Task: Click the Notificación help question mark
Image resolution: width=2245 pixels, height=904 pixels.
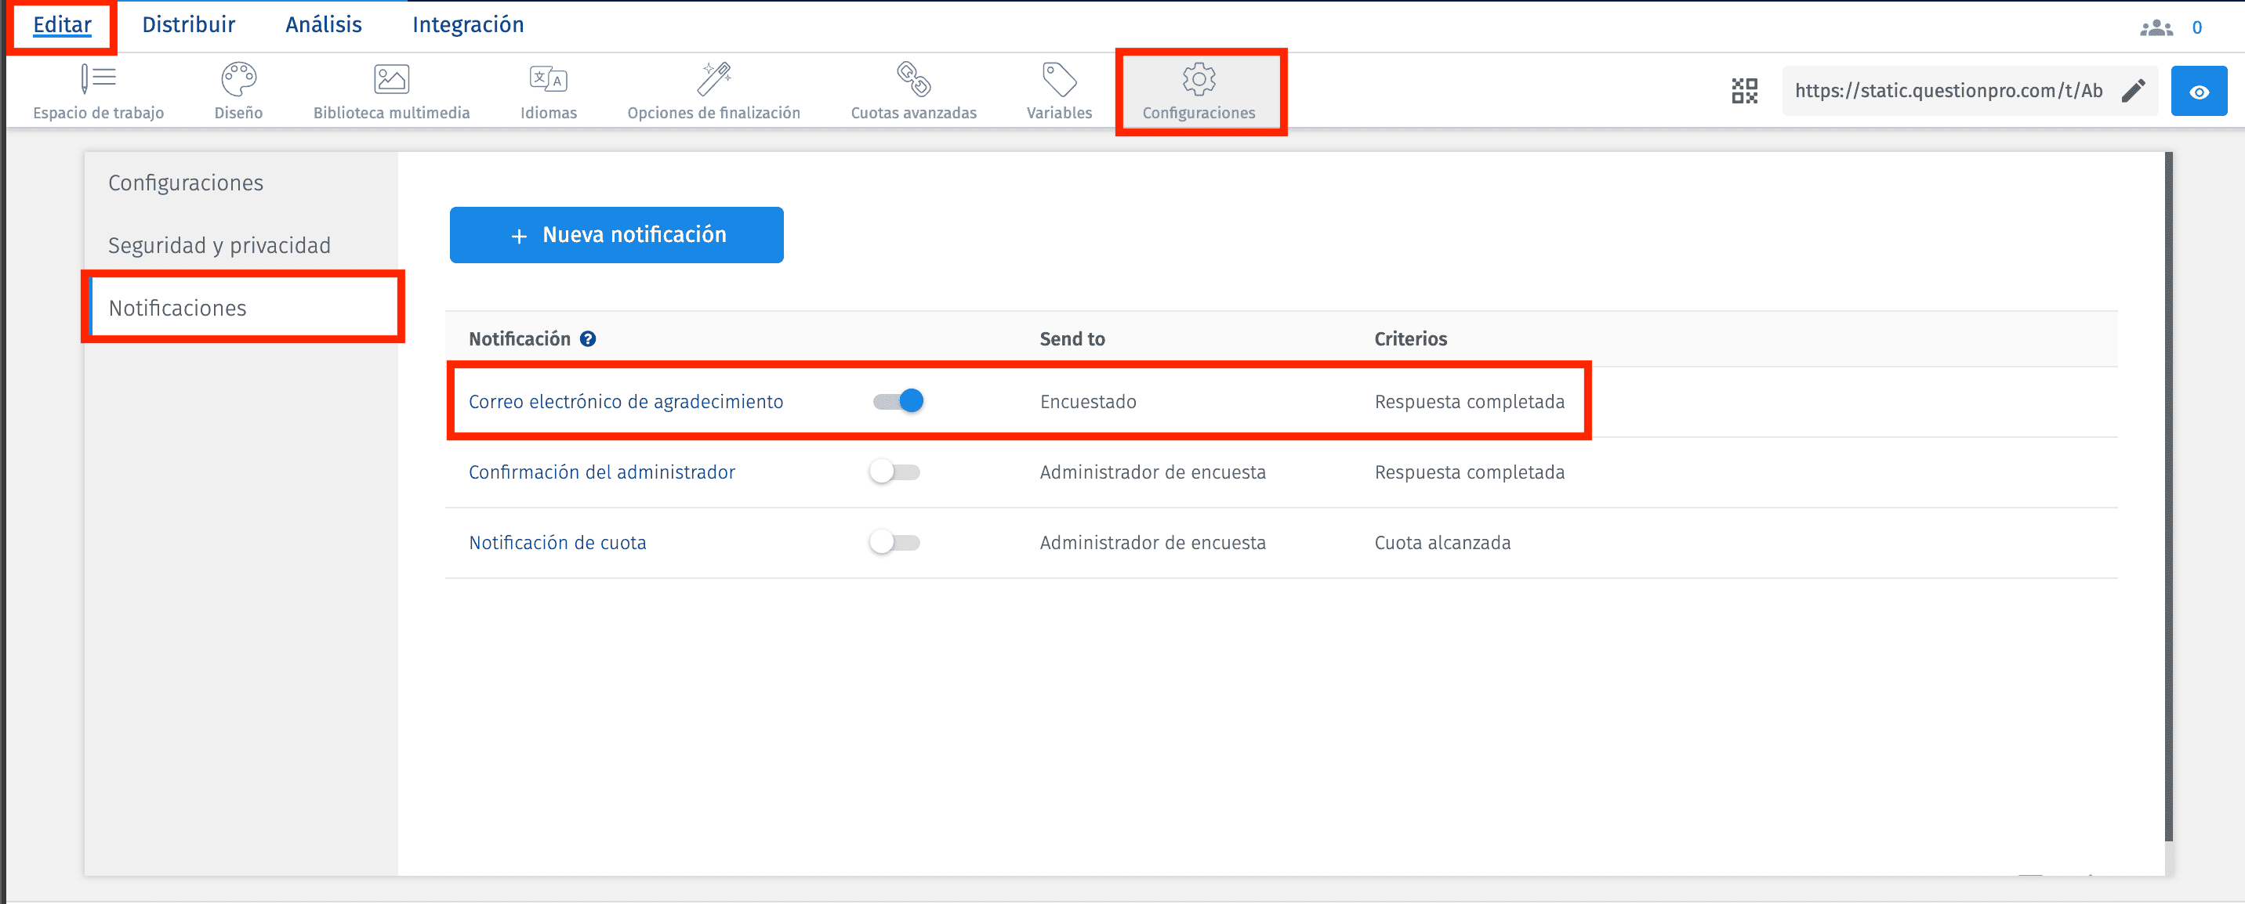Action: click(588, 338)
